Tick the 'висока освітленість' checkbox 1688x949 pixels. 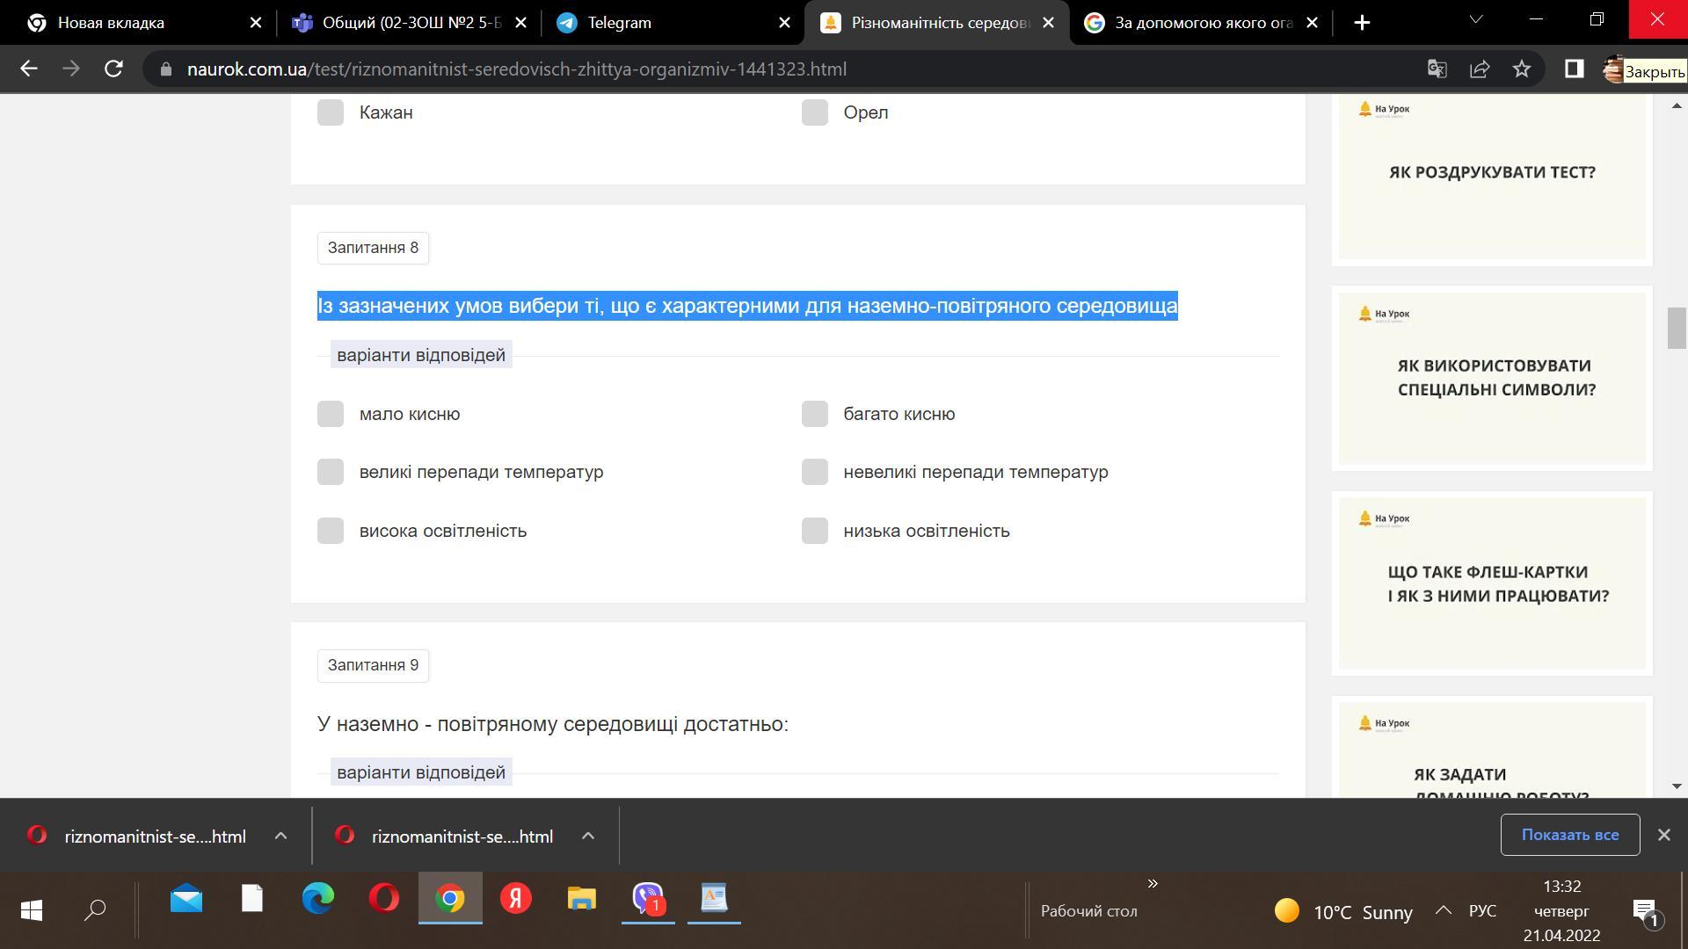click(x=331, y=531)
